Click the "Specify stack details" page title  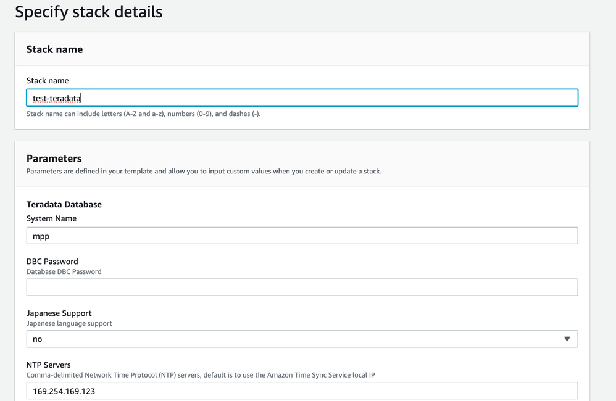pos(89,12)
